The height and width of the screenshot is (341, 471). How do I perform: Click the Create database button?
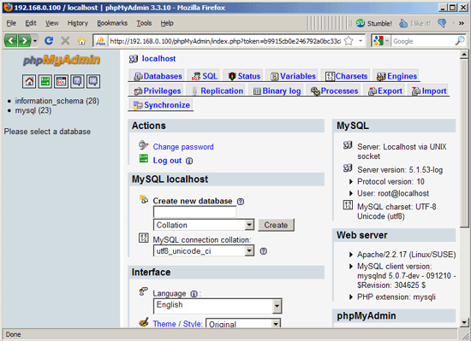[276, 225]
